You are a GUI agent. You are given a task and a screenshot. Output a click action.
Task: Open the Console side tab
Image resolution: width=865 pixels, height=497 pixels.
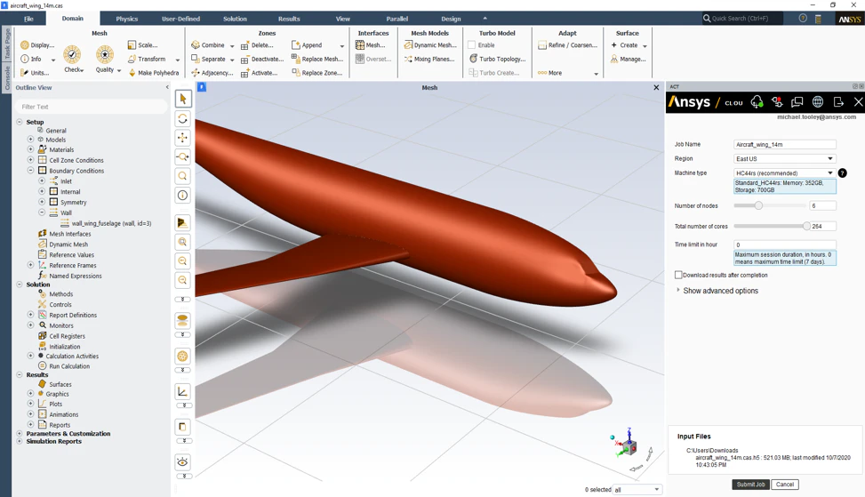pos(6,77)
